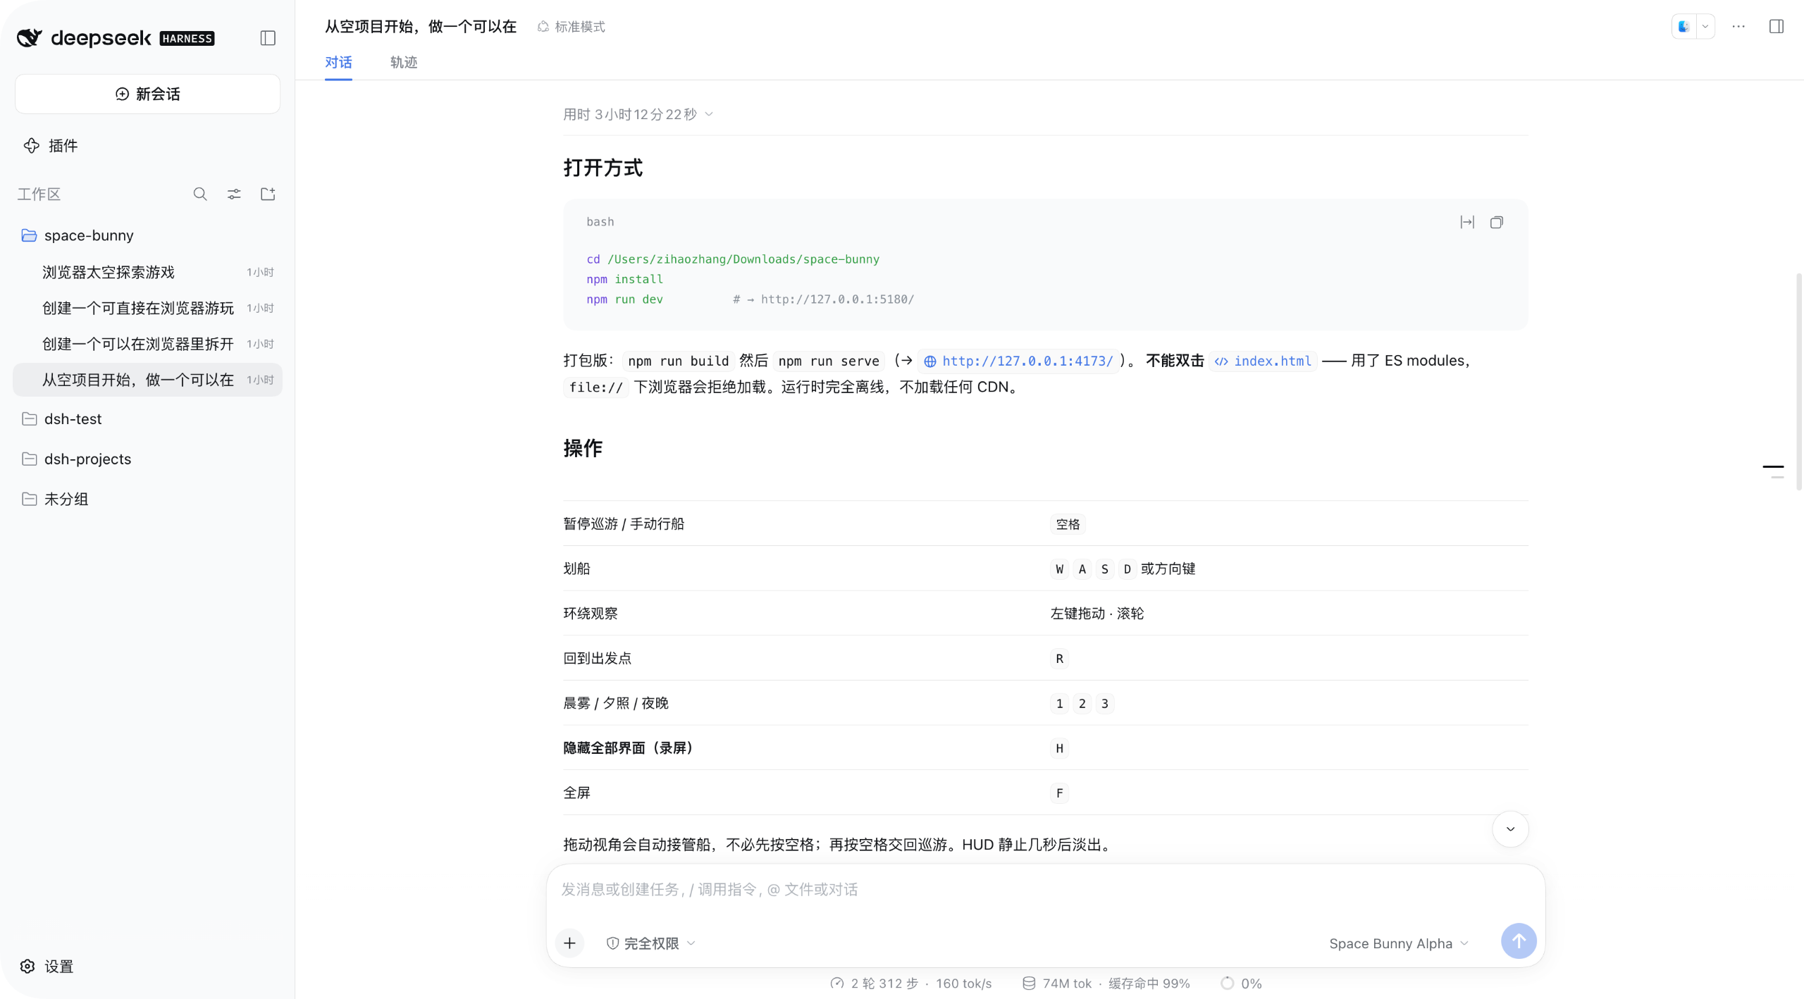Expand the dsh-projects folder

click(x=147, y=459)
